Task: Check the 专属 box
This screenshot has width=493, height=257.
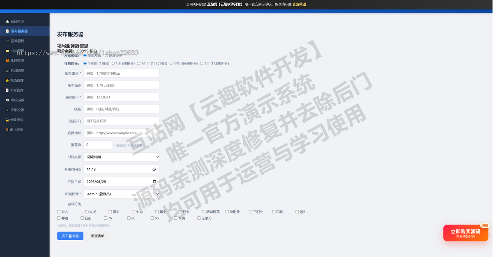Action: coord(176,218)
